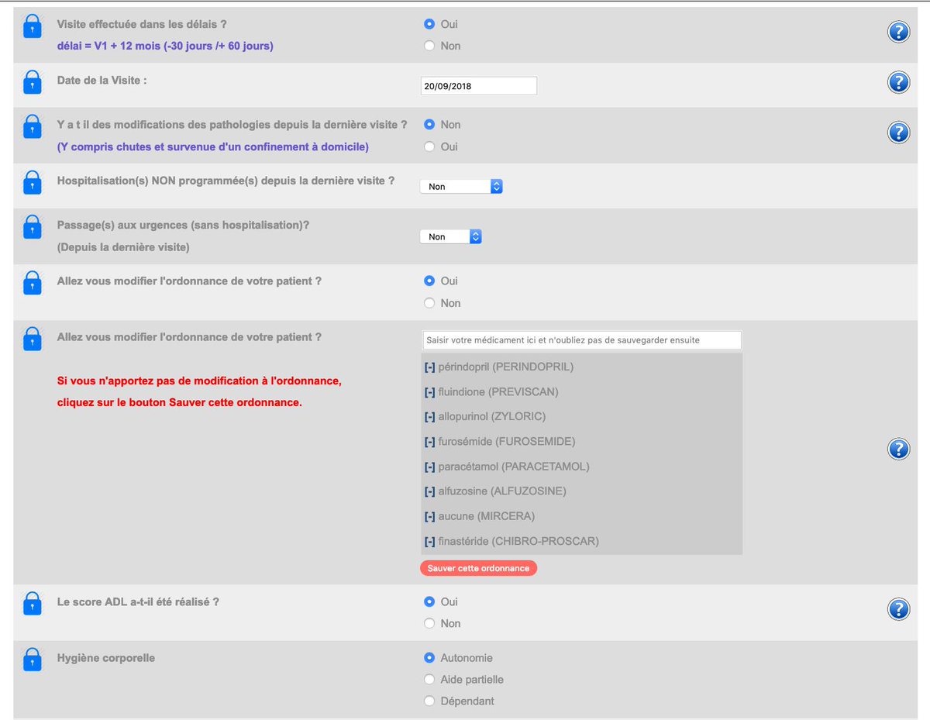930x720 pixels.
Task: Click the visit date field 20/09/2018
Action: [478, 86]
